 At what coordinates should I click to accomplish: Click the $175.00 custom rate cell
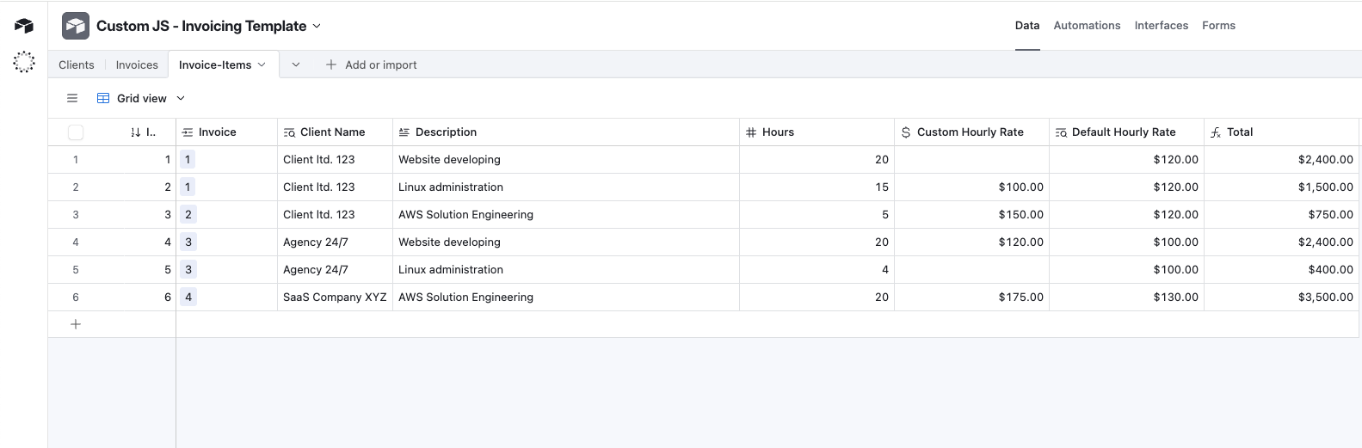[x=971, y=297]
